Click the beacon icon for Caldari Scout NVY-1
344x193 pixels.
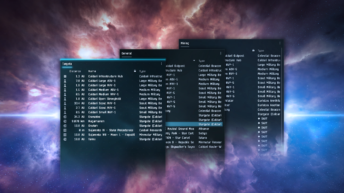tap(65, 103)
